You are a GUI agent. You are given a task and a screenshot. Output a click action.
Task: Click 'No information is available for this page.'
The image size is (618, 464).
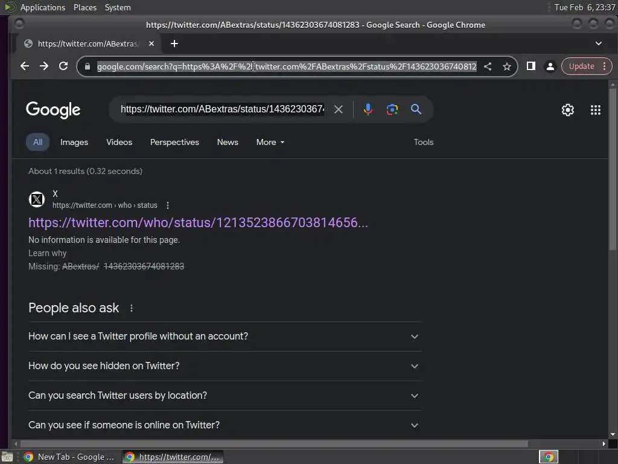tap(104, 240)
